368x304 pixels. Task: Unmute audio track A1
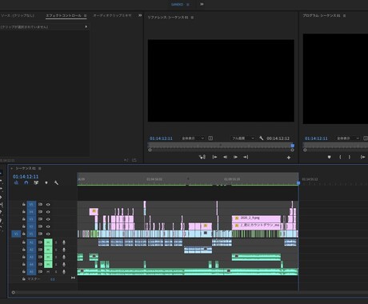(x=48, y=242)
